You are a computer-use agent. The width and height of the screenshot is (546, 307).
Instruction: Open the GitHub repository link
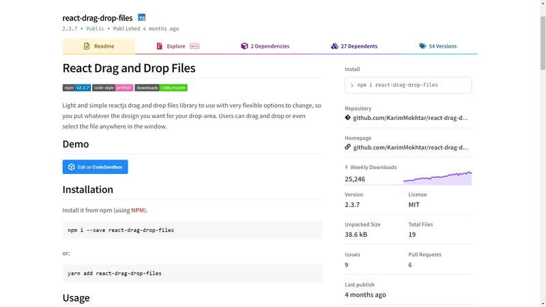409,117
